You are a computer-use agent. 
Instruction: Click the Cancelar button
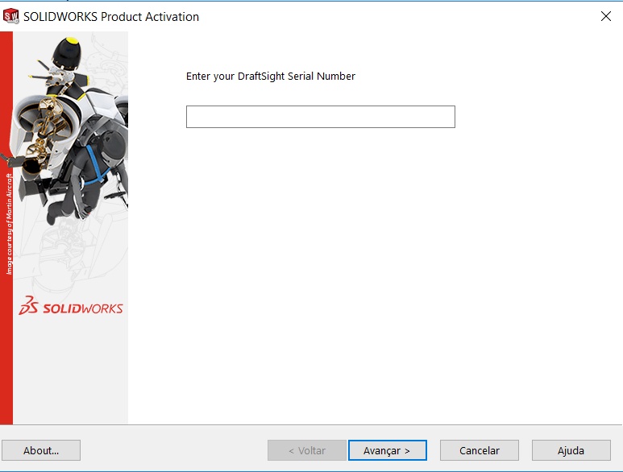click(480, 450)
